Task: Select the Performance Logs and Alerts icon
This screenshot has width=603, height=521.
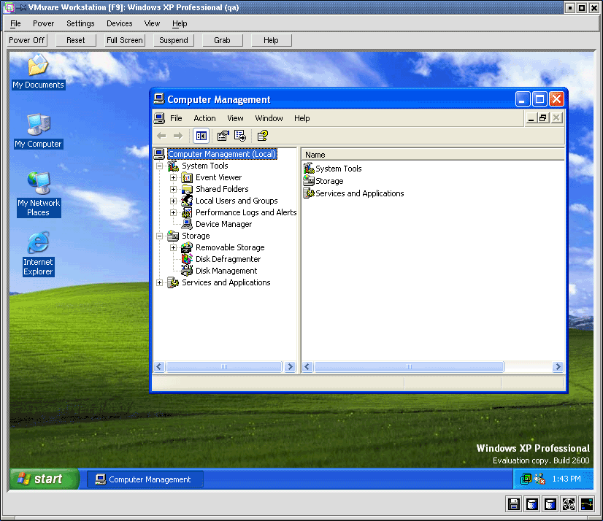Action: coord(187,212)
